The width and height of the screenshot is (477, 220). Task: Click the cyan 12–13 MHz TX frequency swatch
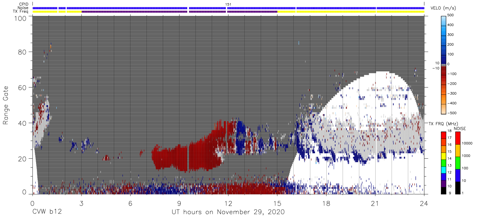(x=444, y=170)
